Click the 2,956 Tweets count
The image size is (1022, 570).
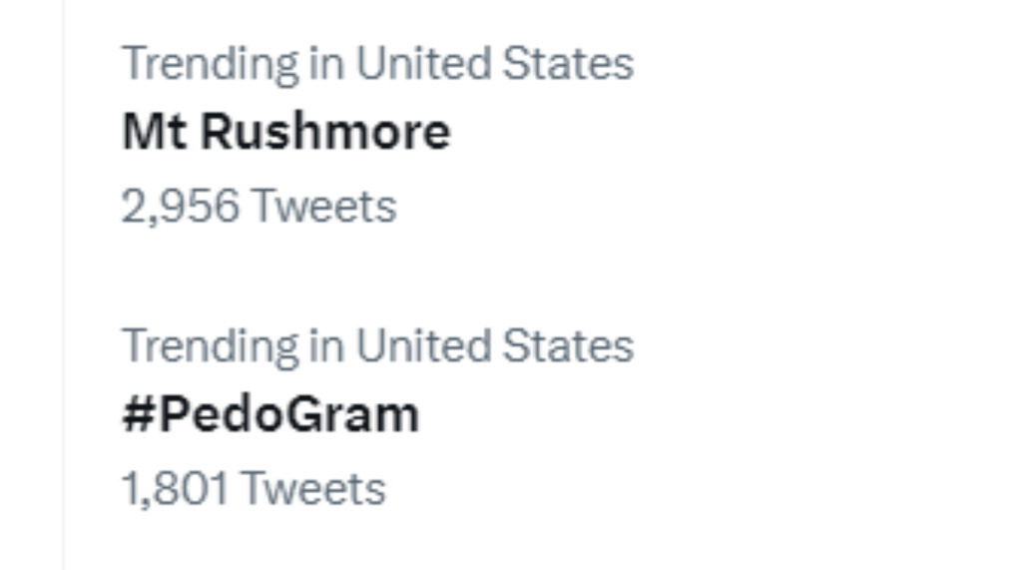(x=258, y=206)
